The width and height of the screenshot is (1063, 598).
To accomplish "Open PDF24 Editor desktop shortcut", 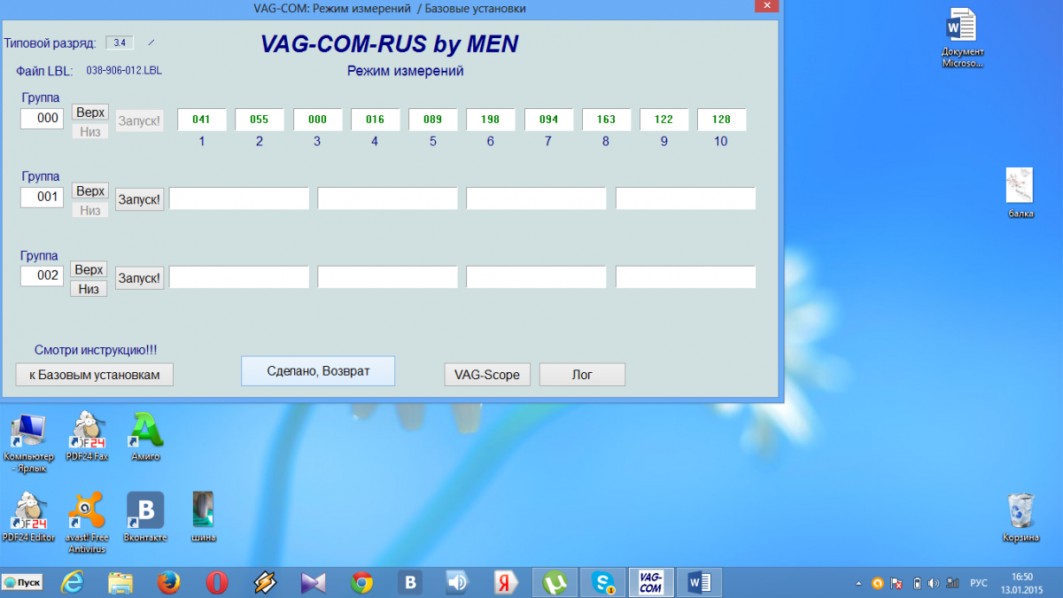I will [28, 517].
